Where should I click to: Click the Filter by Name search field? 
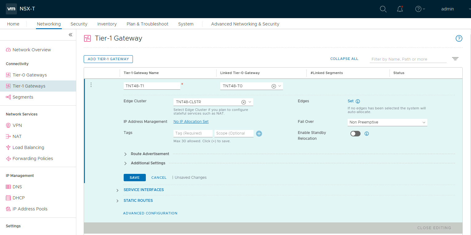[x=408, y=59]
